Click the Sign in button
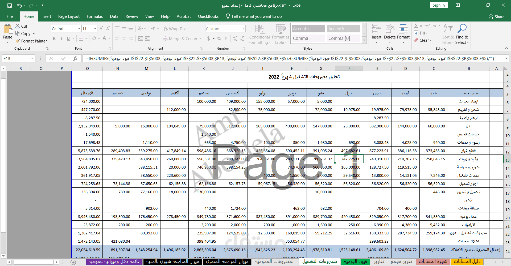The height and width of the screenshot is (266, 511). tap(439, 5)
